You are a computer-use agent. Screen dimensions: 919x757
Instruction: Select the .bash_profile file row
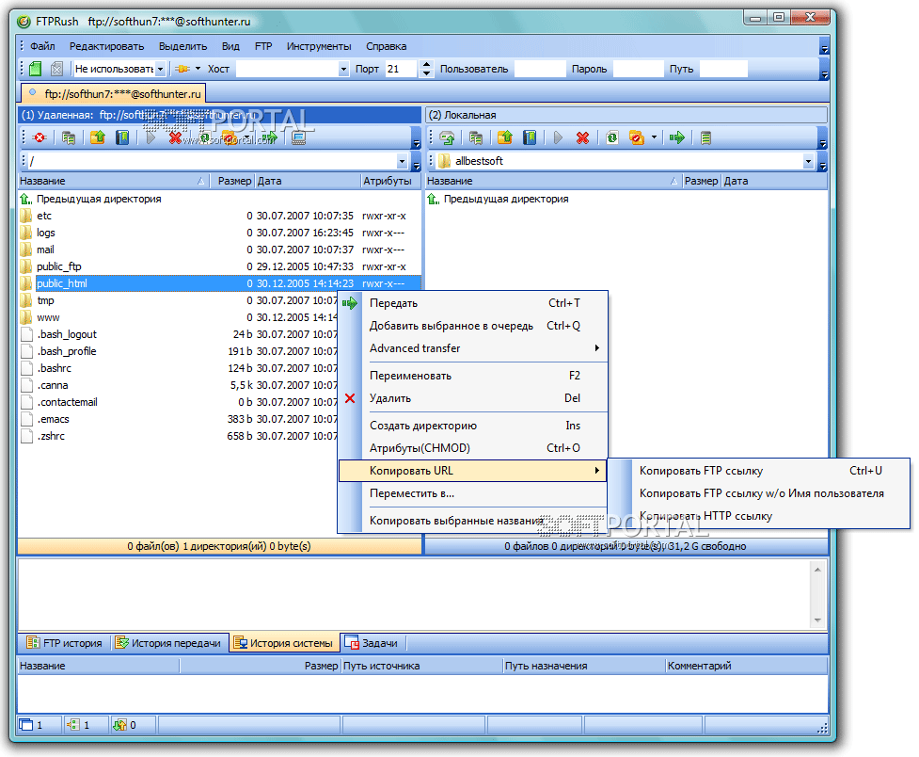coord(178,351)
